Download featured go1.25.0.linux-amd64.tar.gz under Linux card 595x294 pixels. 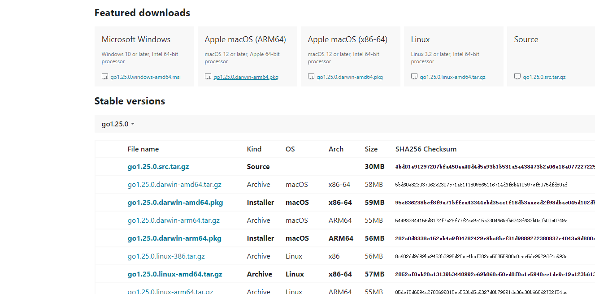pos(453,77)
